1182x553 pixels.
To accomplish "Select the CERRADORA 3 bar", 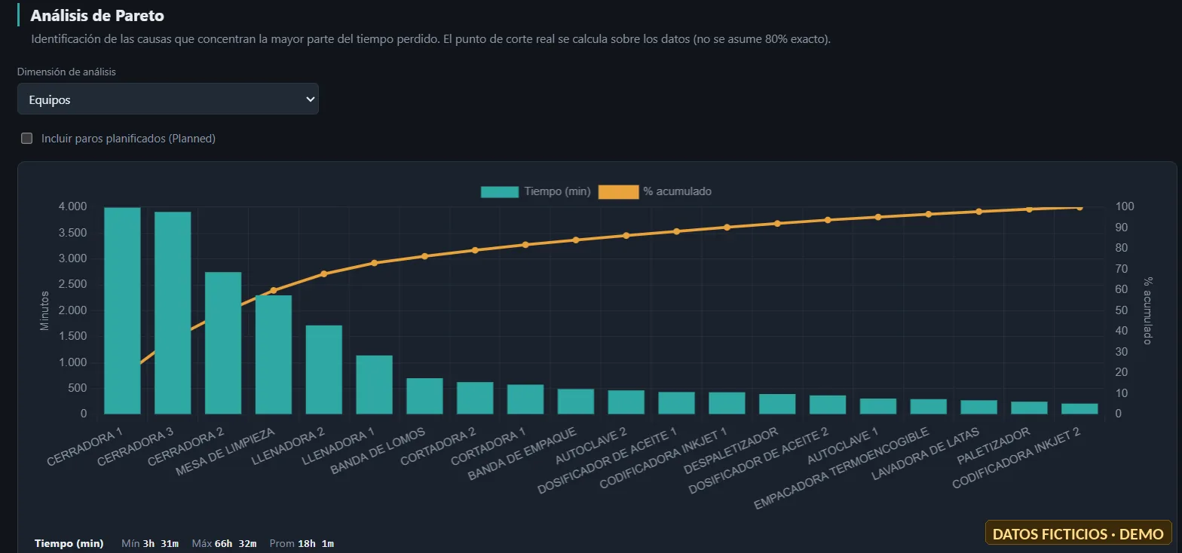I will pyautogui.click(x=173, y=313).
